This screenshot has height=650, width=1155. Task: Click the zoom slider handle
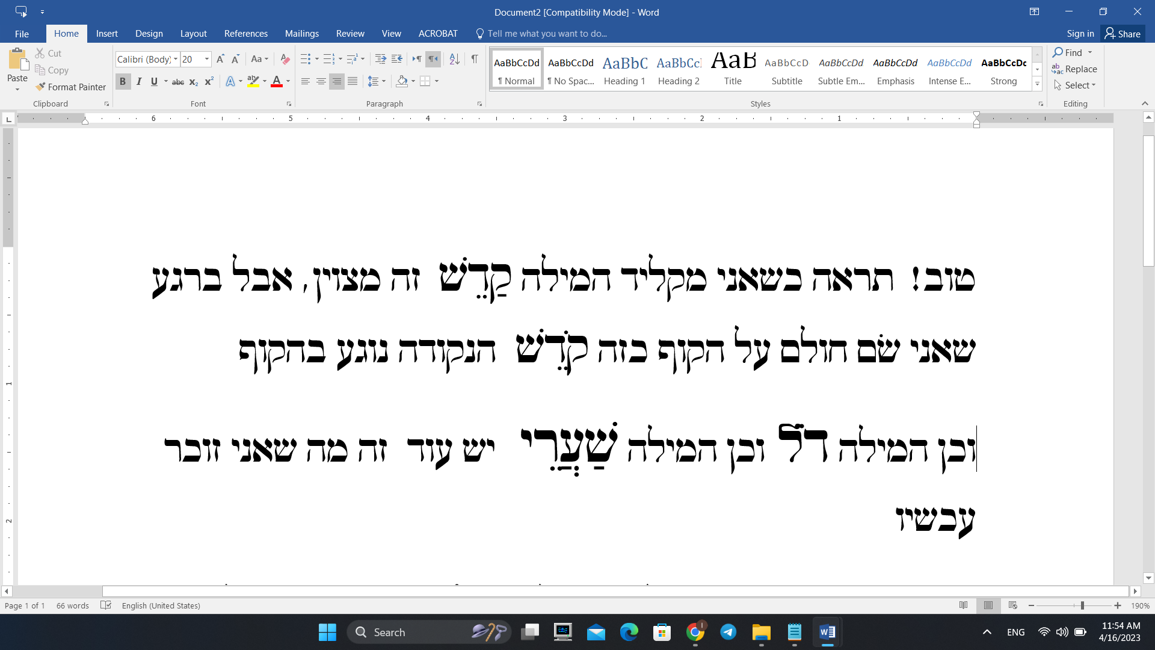pos(1082,605)
